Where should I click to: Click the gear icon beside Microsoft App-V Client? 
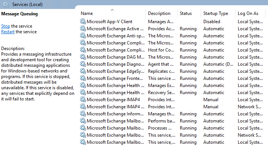point(83,22)
